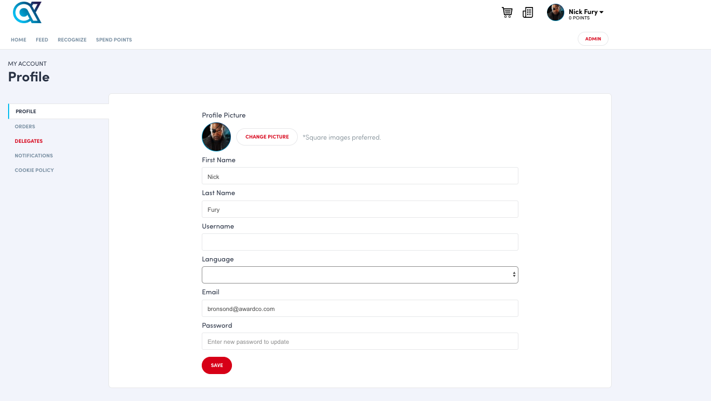
Task: Open the shopping cart icon
Action: [x=507, y=12]
